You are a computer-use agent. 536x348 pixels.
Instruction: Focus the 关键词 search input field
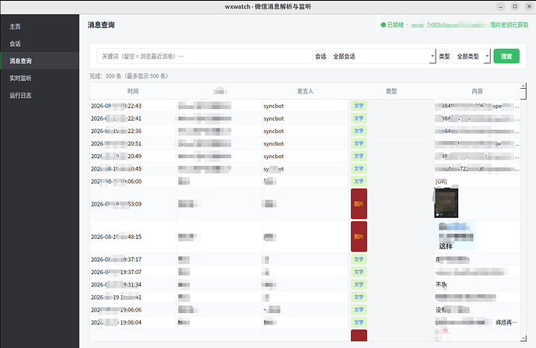tap(205, 56)
